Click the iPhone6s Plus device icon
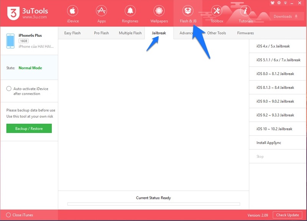Image resolution: width=307 pixels, height=221 pixels. (x=10, y=41)
